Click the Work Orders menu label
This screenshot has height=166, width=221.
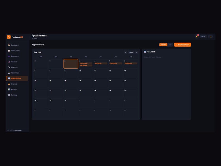15,51
